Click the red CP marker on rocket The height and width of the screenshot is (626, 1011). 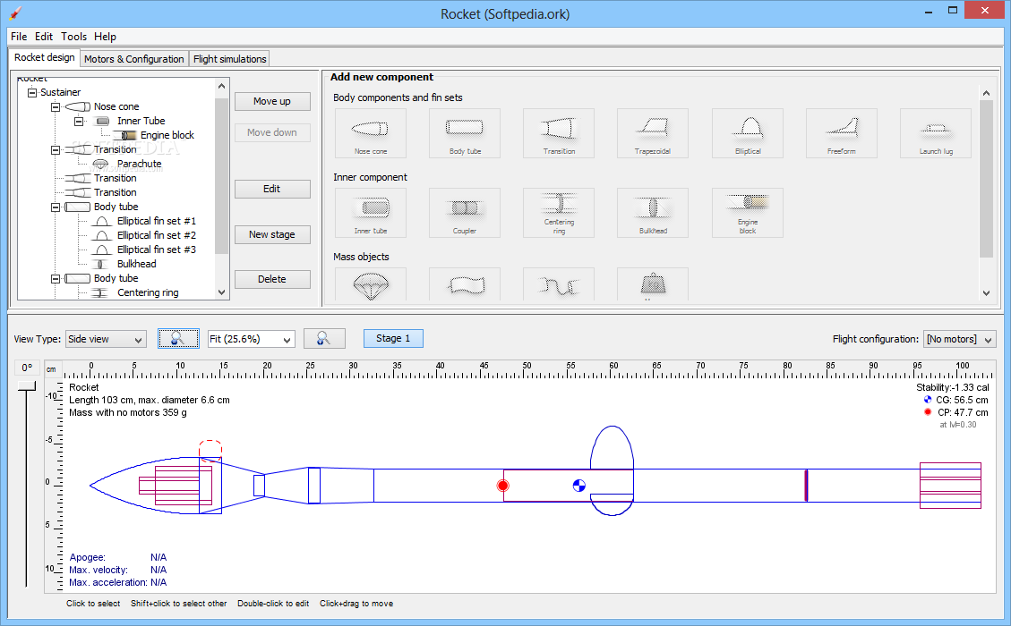pyautogui.click(x=503, y=486)
